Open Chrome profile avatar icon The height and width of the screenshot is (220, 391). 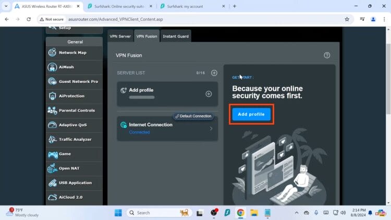pyautogui.click(x=373, y=19)
